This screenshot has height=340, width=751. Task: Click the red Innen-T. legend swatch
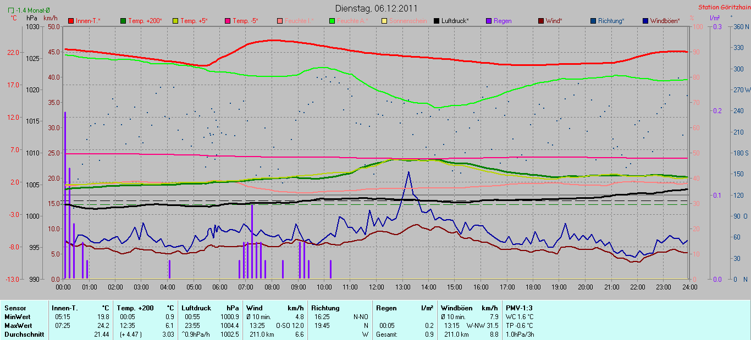click(71, 21)
